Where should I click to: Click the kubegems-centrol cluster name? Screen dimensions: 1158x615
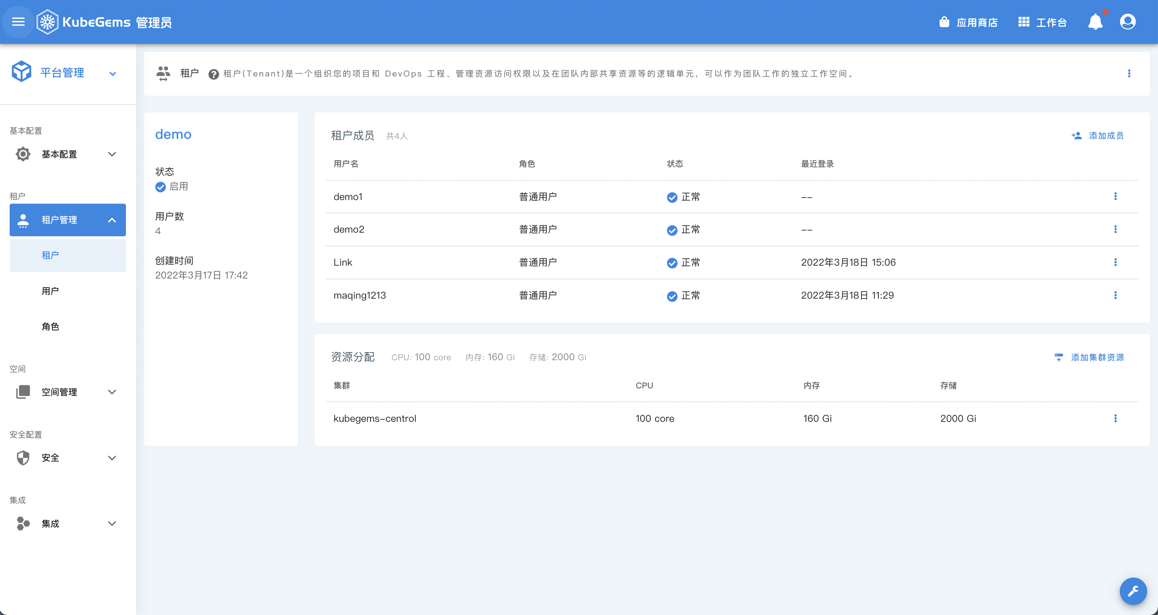[x=375, y=419]
